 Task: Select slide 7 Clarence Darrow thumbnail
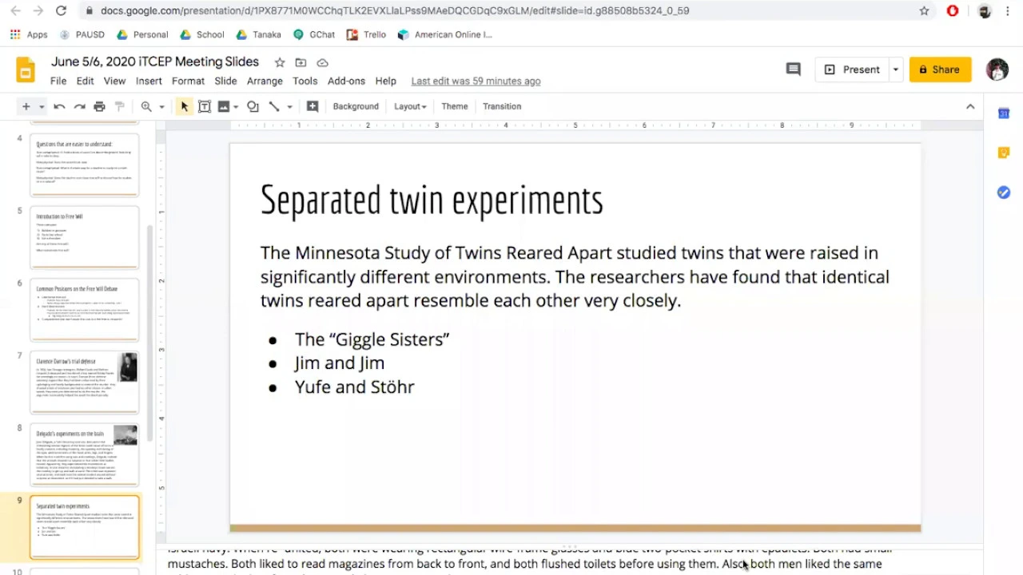[84, 383]
